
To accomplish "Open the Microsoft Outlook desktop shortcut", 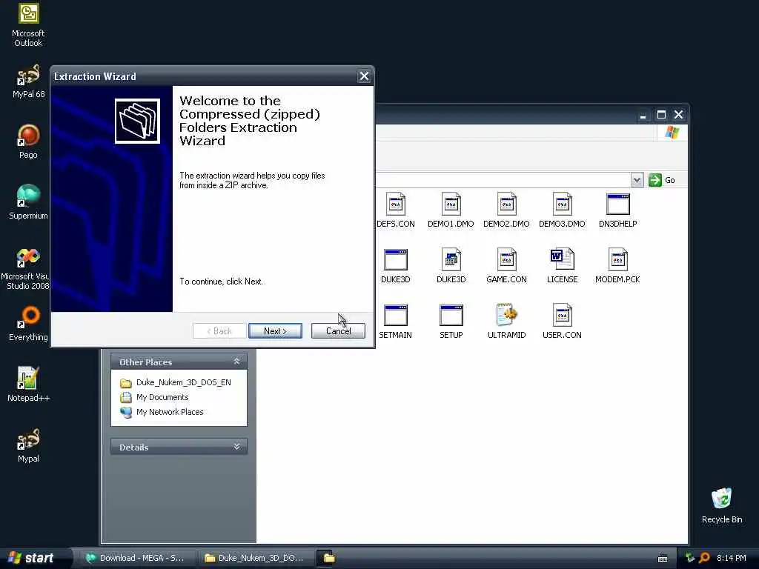I will point(28,25).
